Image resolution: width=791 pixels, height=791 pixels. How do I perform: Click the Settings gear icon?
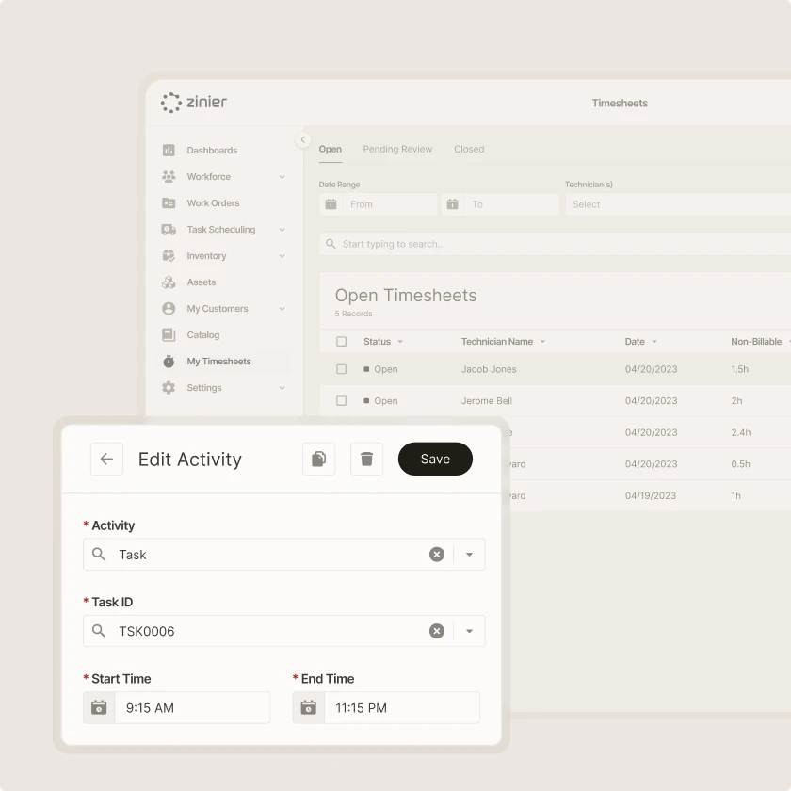pos(169,387)
